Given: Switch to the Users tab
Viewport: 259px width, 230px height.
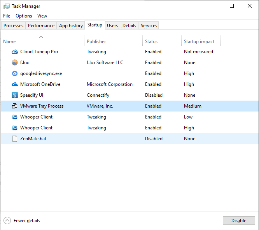Looking at the screenshot, I should pos(112,26).
